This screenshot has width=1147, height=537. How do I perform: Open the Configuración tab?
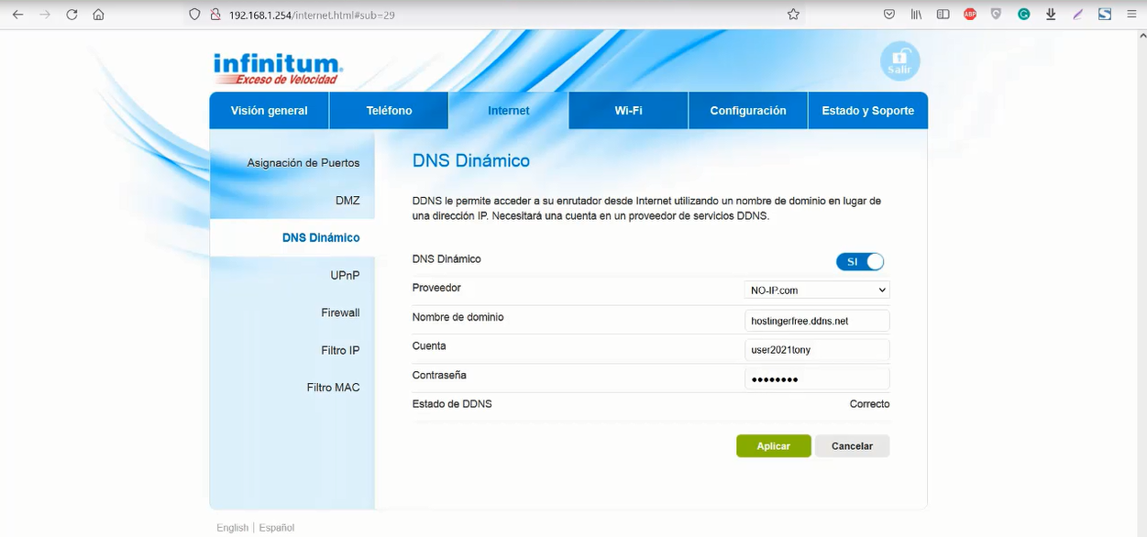[748, 111]
